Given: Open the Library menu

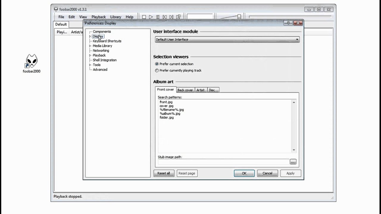Looking at the screenshot, I should 116,17.
